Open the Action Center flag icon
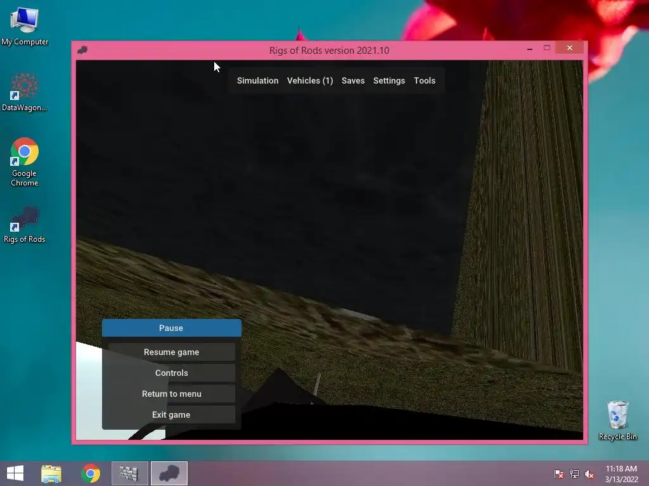This screenshot has height=486, width=649. point(559,474)
